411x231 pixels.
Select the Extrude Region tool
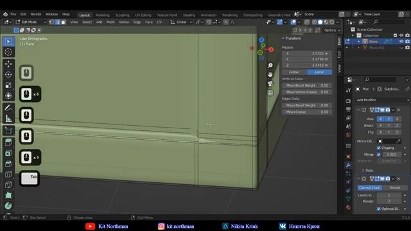pos(8,142)
